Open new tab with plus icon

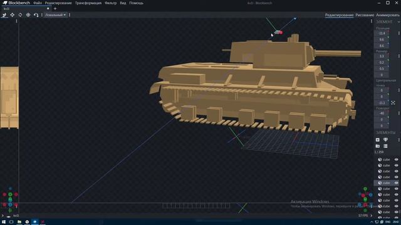[55, 8]
